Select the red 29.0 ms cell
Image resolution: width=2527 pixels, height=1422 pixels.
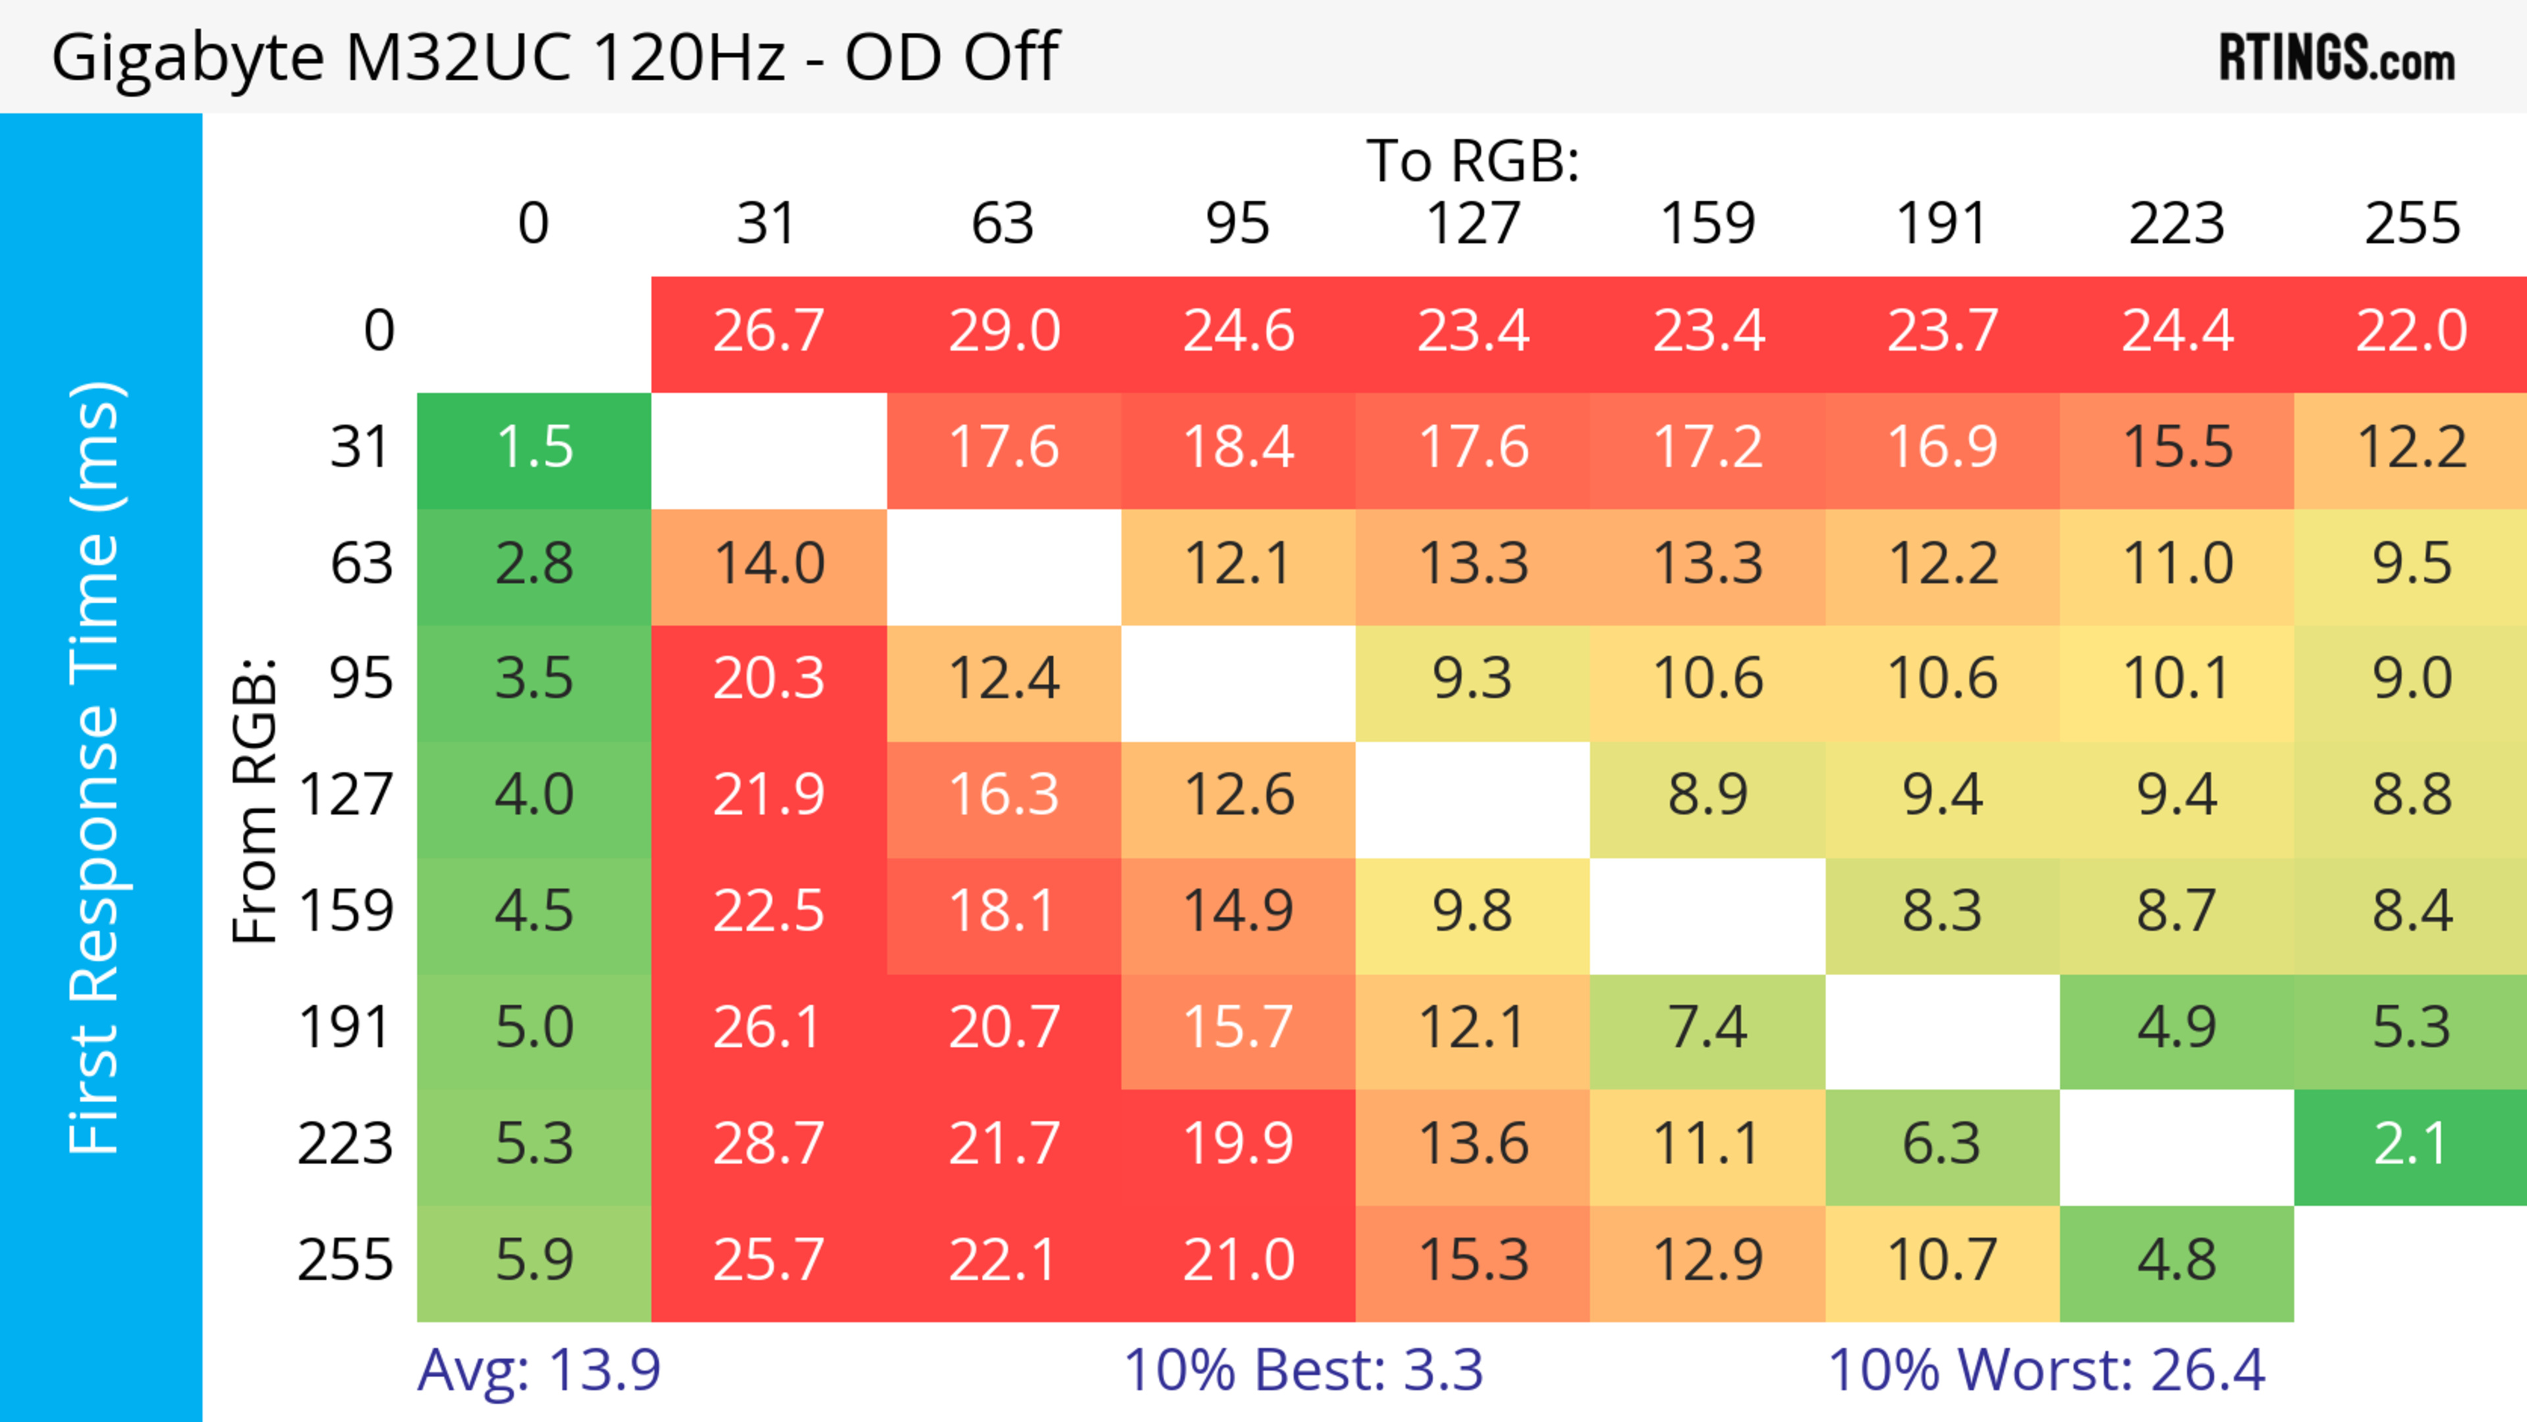(x=1004, y=332)
